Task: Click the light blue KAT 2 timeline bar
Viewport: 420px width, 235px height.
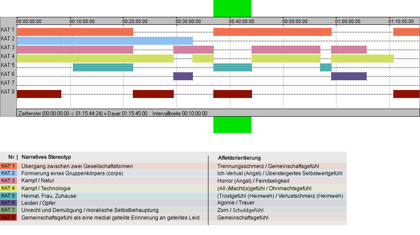Action: coord(105,41)
